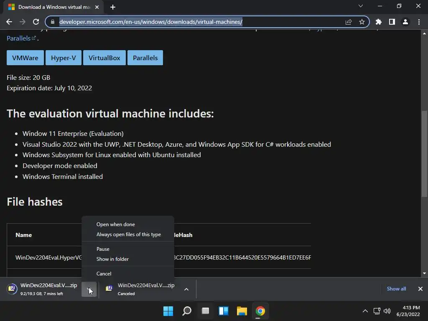This screenshot has width=428, height=321.
Task: Download the Parallels virtual machine
Action: [145, 58]
